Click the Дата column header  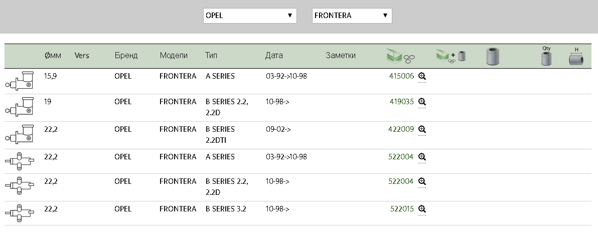(274, 56)
